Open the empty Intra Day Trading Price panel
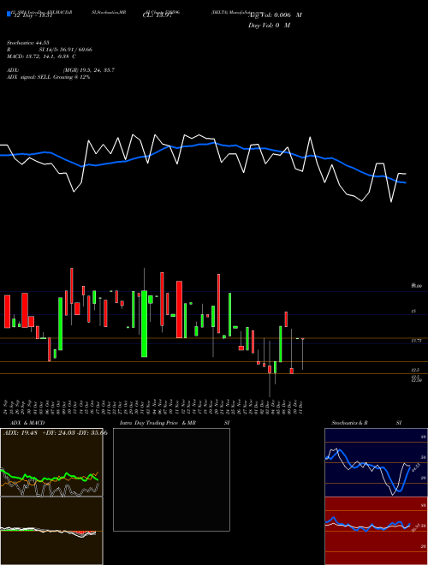The height and width of the screenshot is (565, 428). [171, 479]
